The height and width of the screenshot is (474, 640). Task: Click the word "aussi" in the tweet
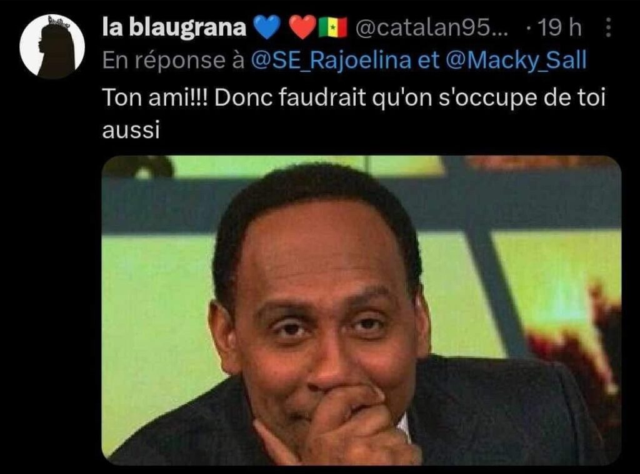click(131, 131)
